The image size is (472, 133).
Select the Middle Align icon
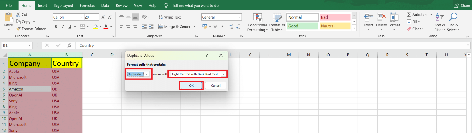(128, 17)
